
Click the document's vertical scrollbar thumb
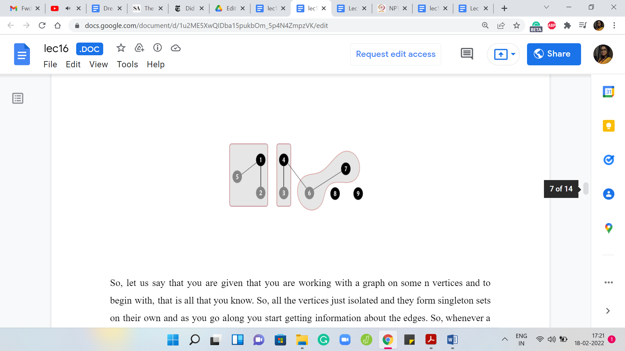tap(586, 188)
